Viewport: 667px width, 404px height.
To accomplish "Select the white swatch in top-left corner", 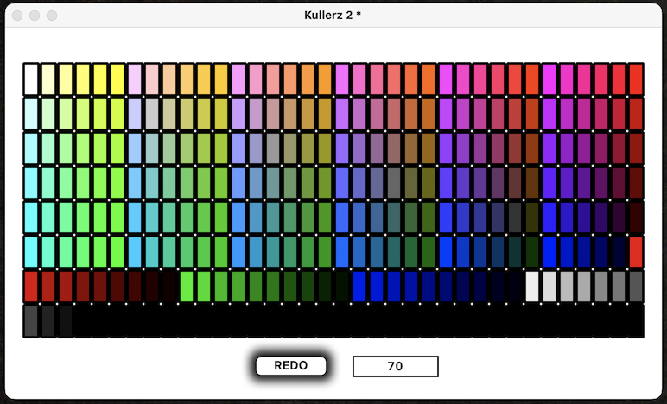I will [x=31, y=79].
